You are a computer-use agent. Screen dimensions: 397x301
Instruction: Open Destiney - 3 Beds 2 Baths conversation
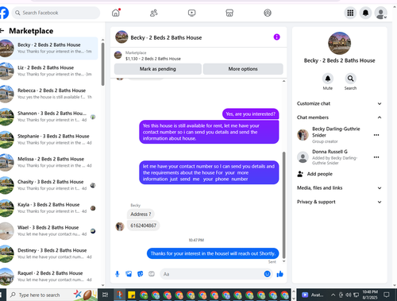click(x=49, y=253)
